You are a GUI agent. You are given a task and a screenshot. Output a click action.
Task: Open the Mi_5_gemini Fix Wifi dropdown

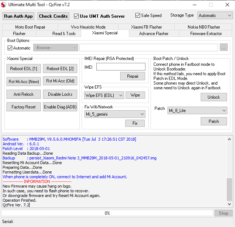[115, 114]
